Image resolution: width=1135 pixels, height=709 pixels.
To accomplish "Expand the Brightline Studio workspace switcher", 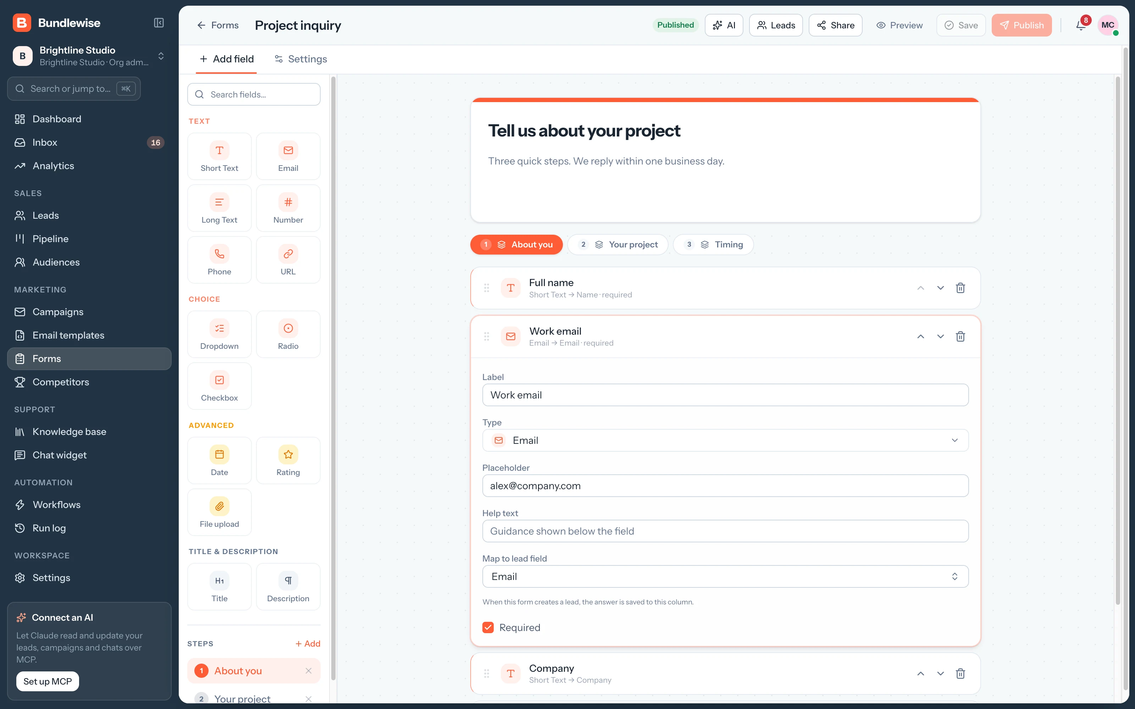I will pyautogui.click(x=89, y=56).
